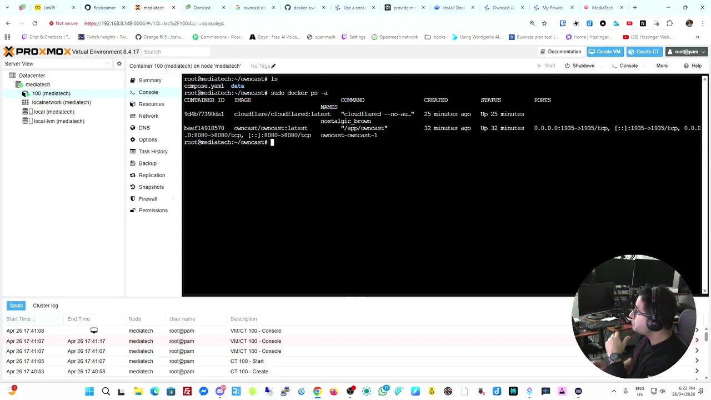Screen dimensions: 711x400
Task: Open FileZilla from the taskbar
Action: tap(187, 391)
